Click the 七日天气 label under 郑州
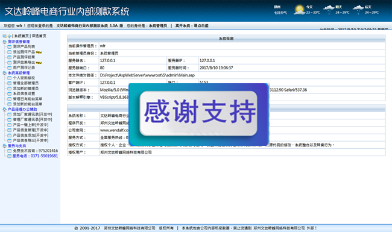The width and height of the screenshot is (392, 232). pos(280,13)
